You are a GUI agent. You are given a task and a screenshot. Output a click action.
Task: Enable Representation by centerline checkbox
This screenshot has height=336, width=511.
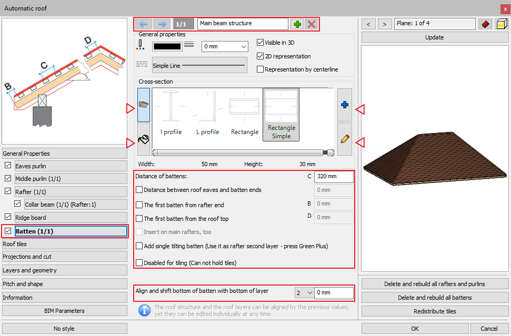click(260, 69)
